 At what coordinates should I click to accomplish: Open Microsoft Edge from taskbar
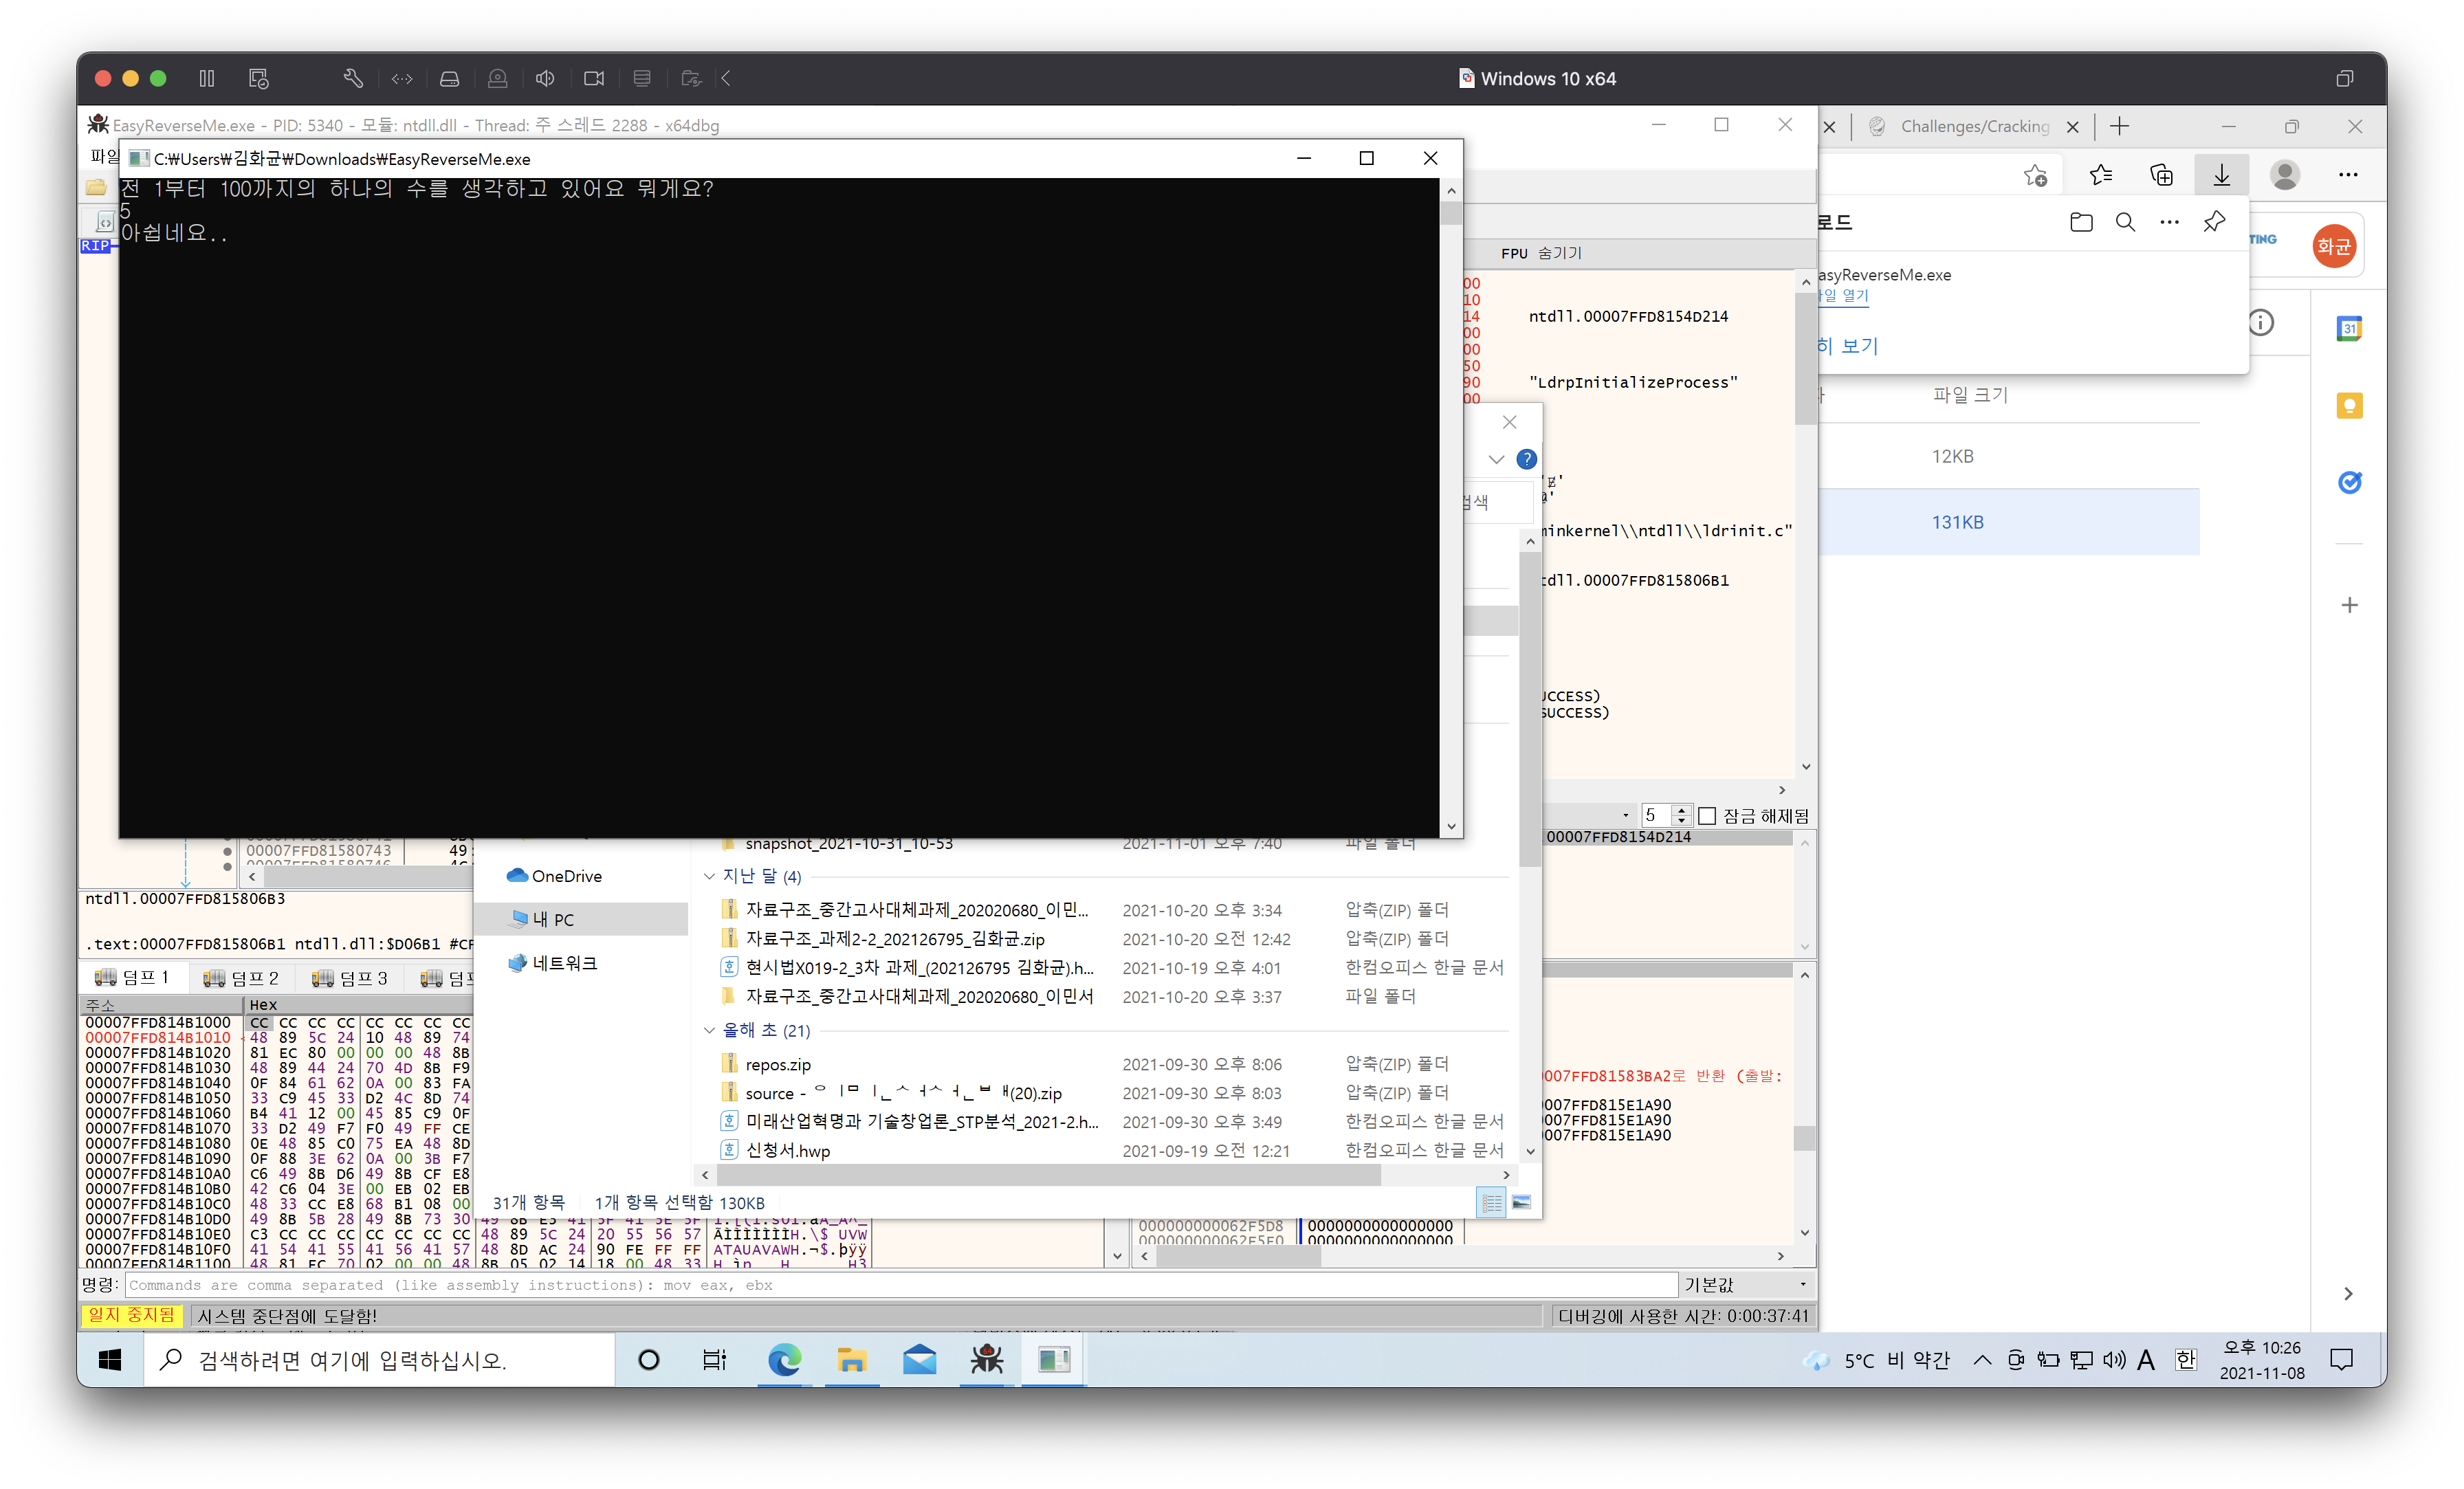[x=784, y=1359]
